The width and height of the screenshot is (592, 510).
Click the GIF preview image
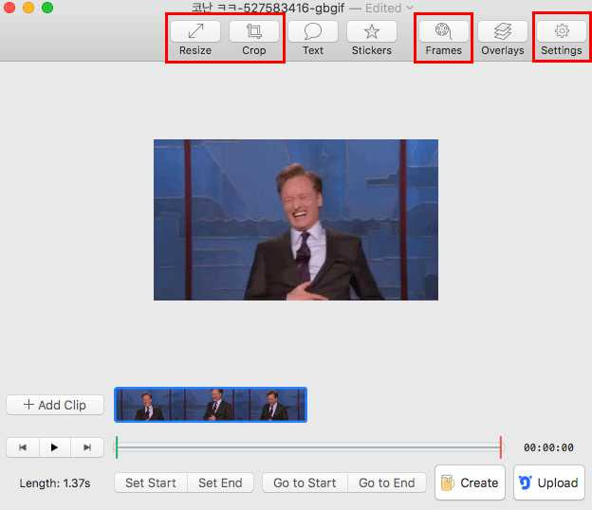pyautogui.click(x=296, y=220)
